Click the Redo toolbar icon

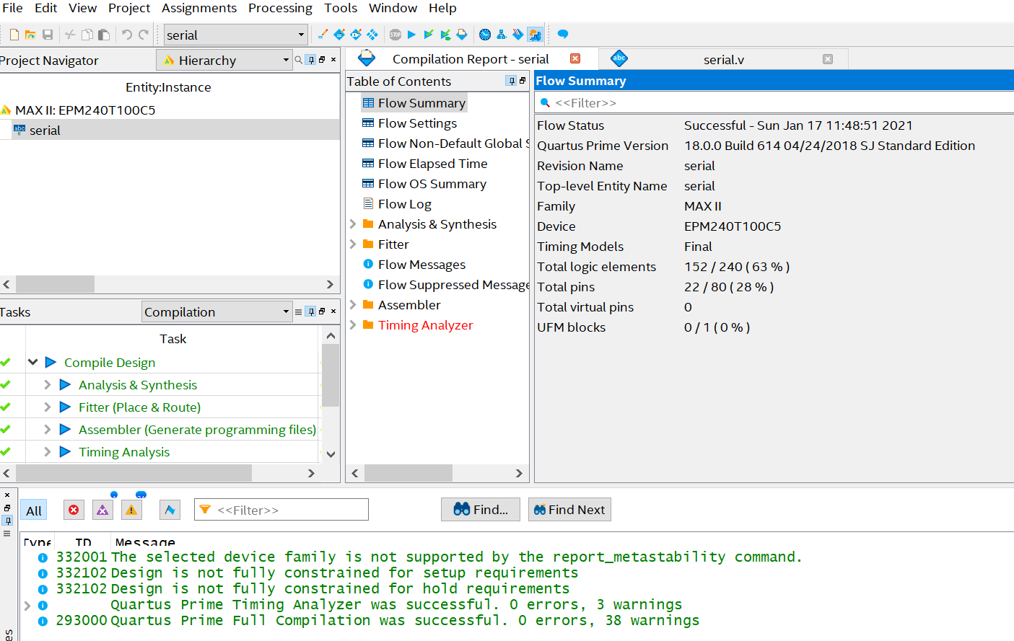pos(144,35)
